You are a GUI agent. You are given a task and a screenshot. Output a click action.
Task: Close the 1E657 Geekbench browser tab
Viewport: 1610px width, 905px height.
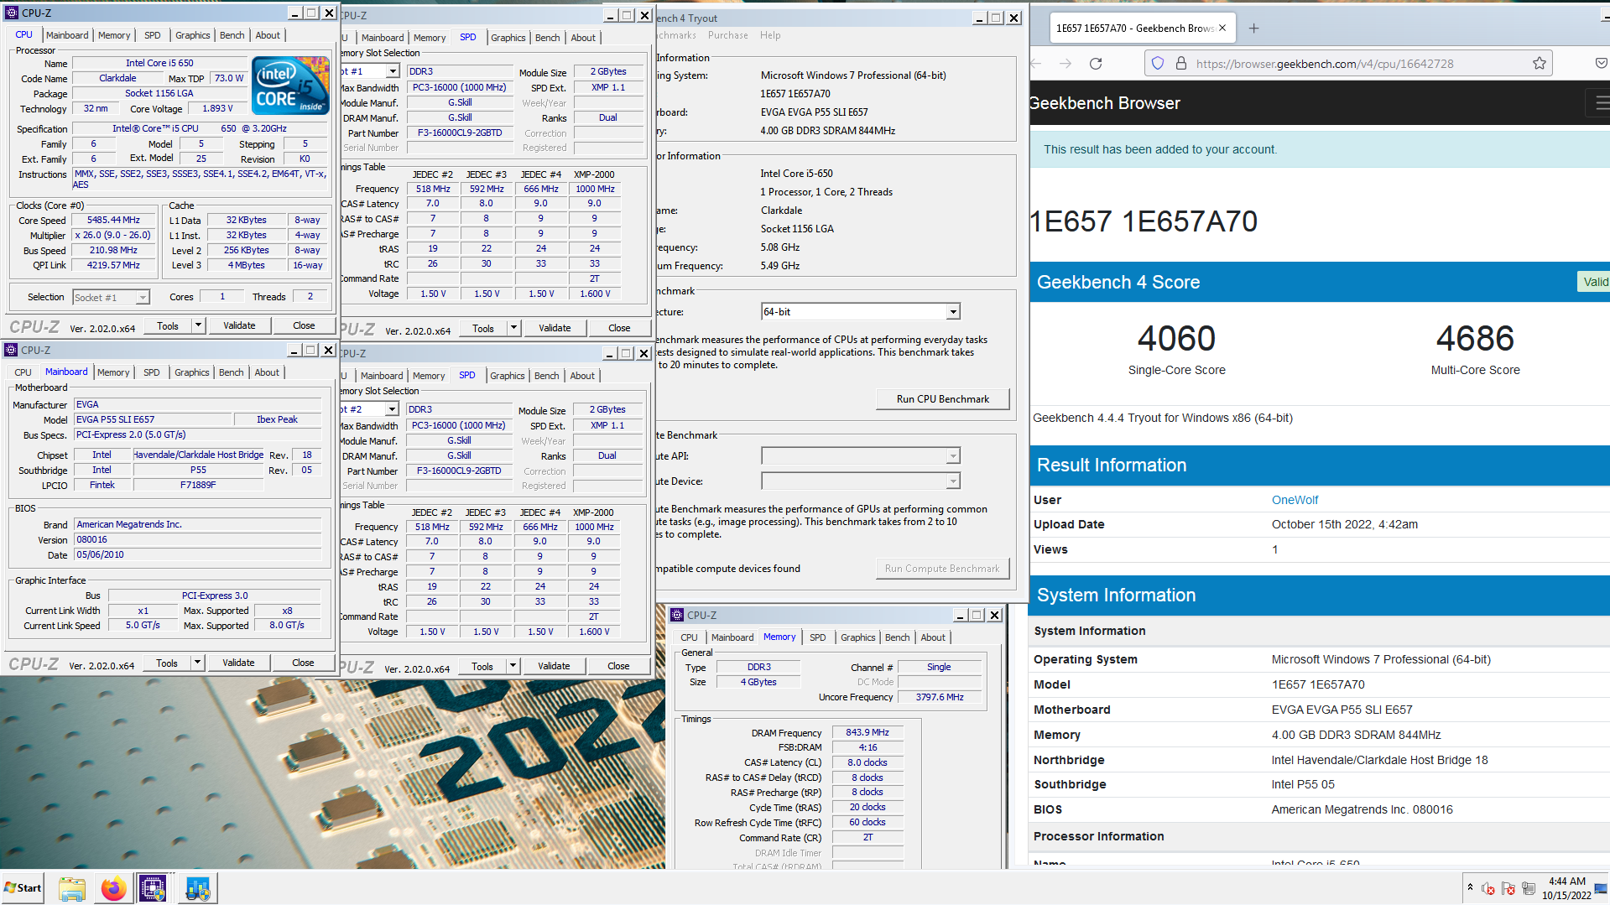(x=1222, y=28)
